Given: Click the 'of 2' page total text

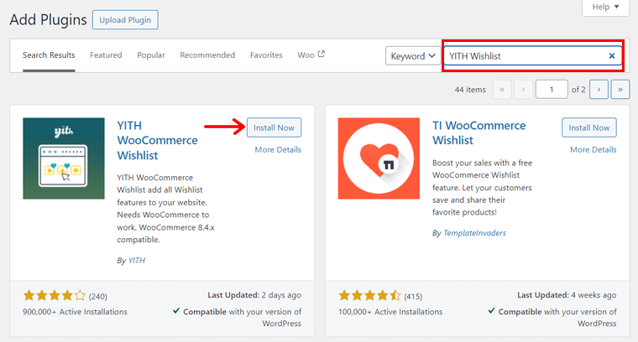Looking at the screenshot, I should point(578,90).
